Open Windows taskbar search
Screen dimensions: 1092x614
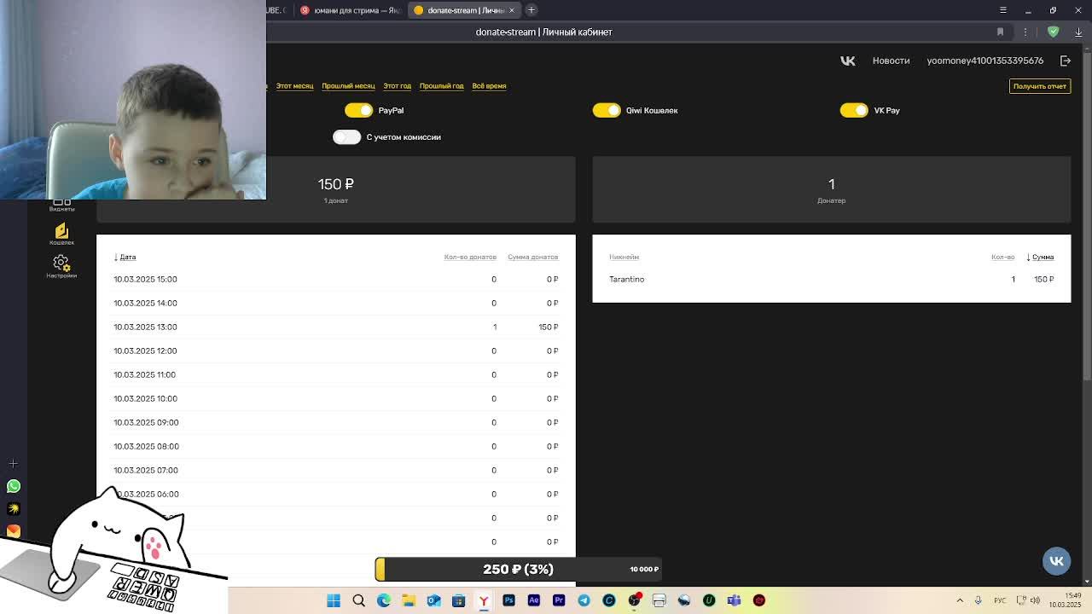coord(358,600)
